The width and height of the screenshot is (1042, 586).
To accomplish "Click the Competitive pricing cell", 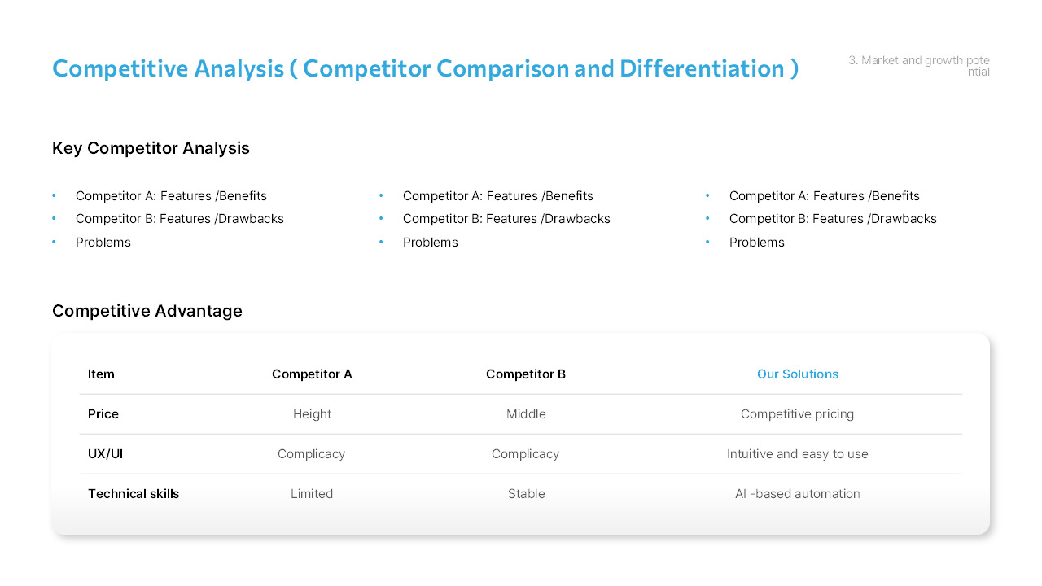I will [797, 414].
